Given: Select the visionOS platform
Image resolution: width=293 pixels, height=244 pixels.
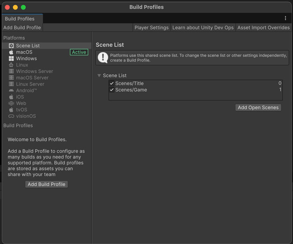Looking at the screenshot, I should coord(46,116).
